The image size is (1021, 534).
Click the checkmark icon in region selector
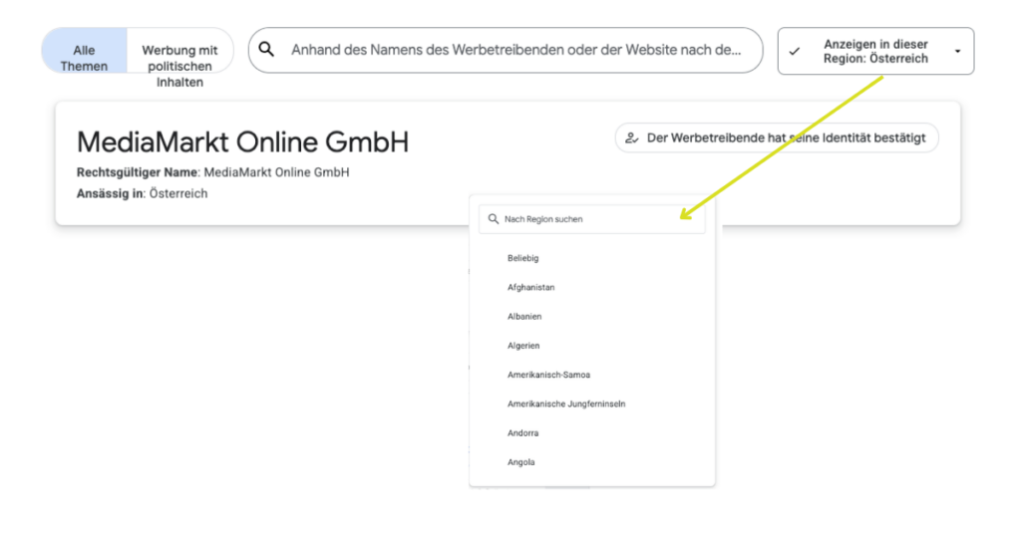(794, 52)
